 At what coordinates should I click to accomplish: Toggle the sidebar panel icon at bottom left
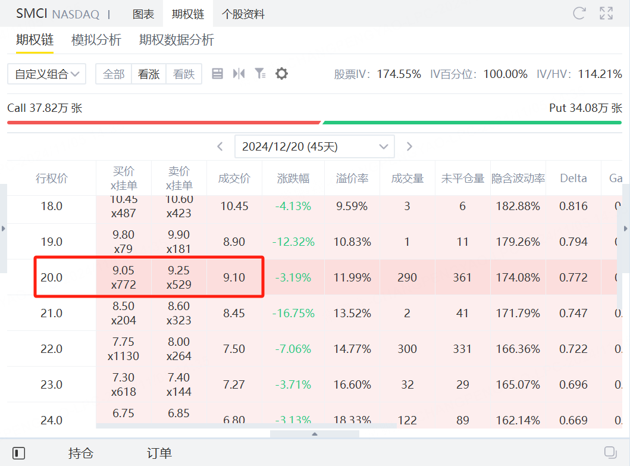tap(18, 453)
